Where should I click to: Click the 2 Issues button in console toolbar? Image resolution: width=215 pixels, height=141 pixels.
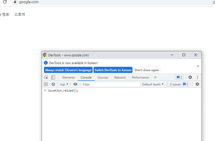[x=179, y=84]
